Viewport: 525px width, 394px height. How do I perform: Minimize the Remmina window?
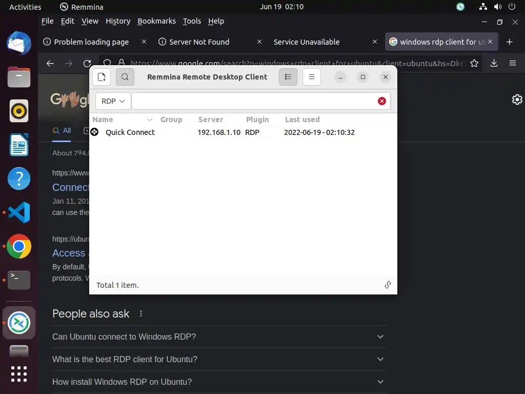pyautogui.click(x=340, y=77)
